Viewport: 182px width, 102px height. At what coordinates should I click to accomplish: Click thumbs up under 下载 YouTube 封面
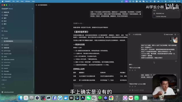[133, 70]
